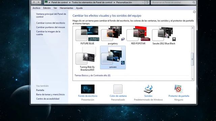Go to Ventana principal del Panel de control

pyautogui.click(x=51, y=15)
